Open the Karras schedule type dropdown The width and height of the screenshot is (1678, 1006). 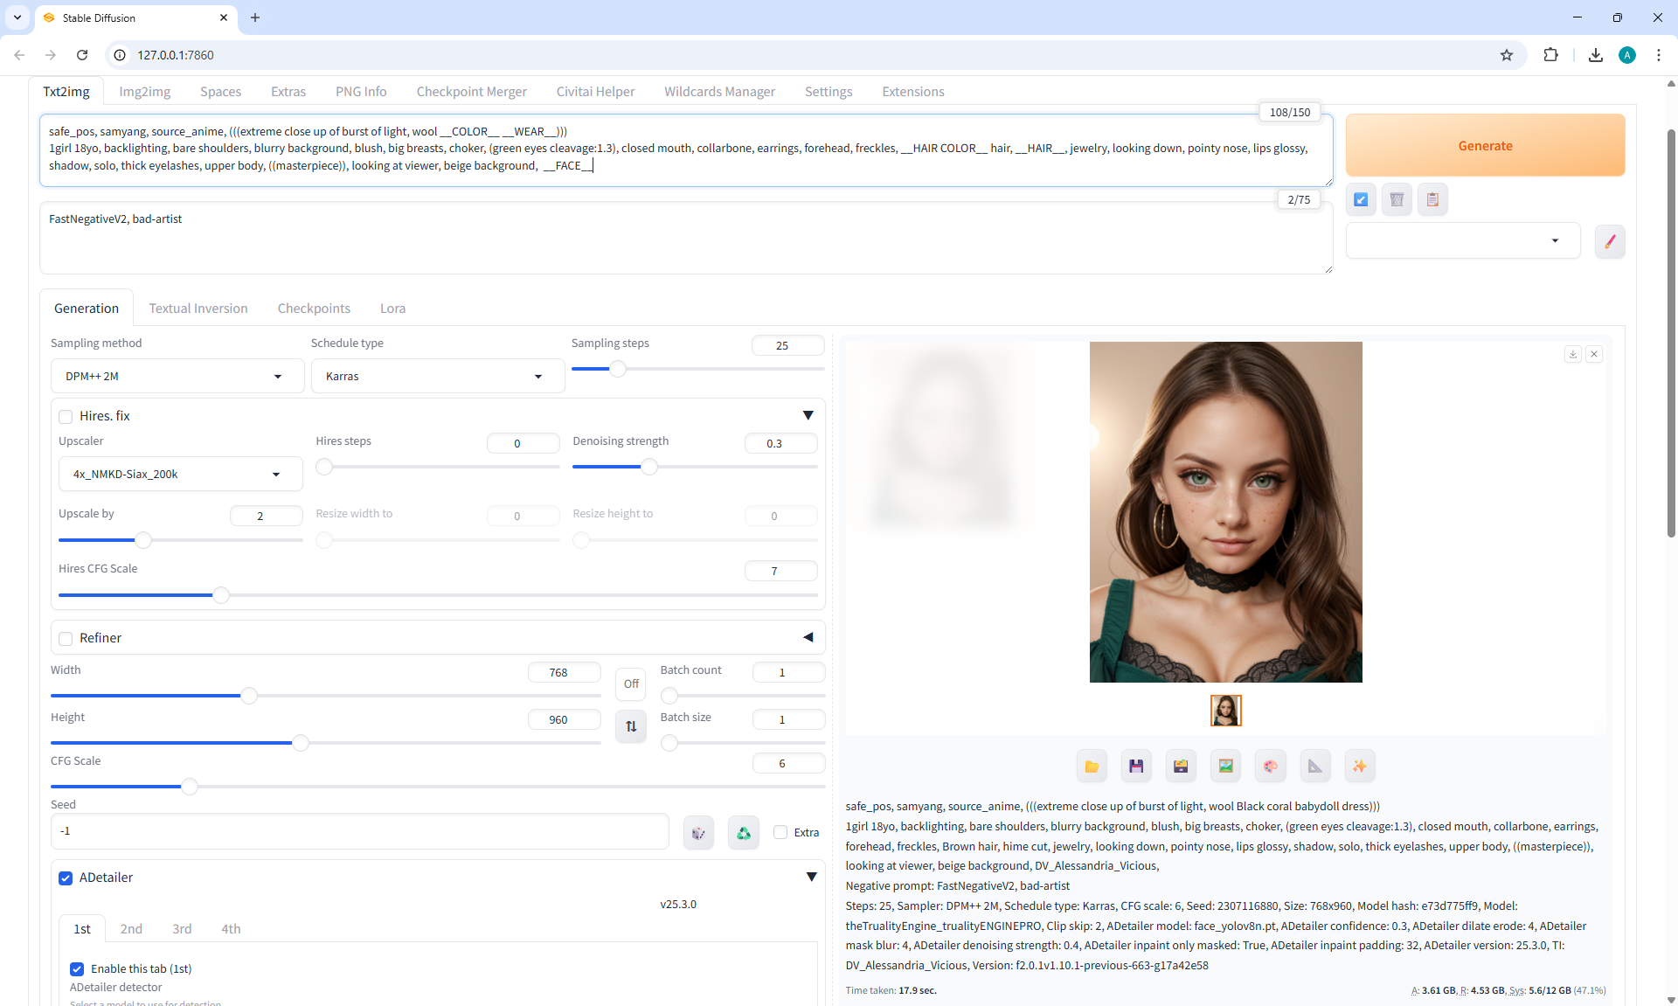(x=435, y=377)
